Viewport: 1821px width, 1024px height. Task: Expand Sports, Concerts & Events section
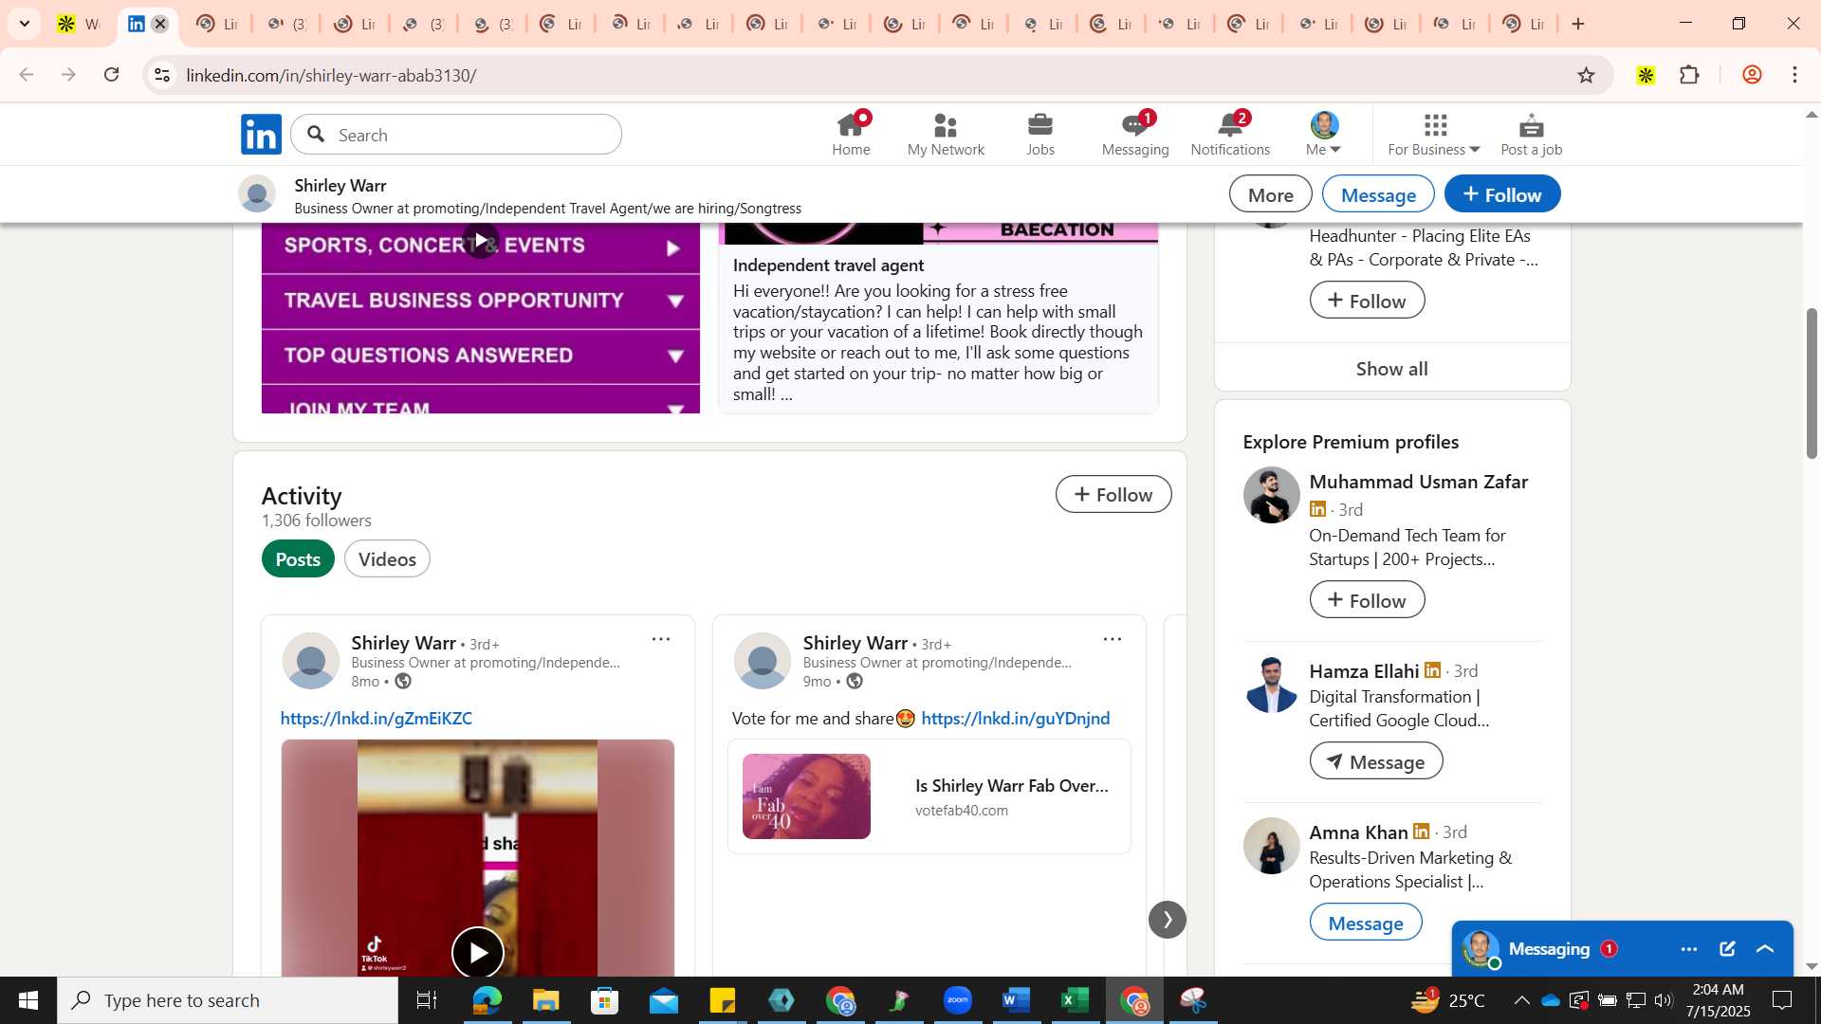coord(673,248)
